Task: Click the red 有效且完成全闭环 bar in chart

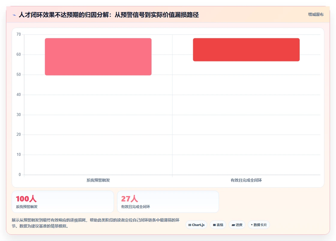Action: [x=246, y=50]
